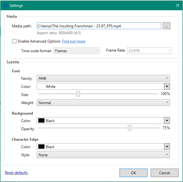Enable Advanced Options checkbox
Screen dimensions: 183x182
(x=14, y=41)
